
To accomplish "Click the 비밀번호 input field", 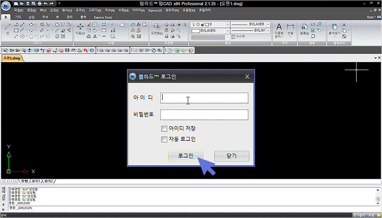I will (204, 115).
